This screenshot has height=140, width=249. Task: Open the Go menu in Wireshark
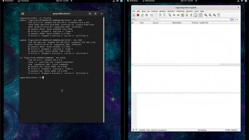[149, 11]
